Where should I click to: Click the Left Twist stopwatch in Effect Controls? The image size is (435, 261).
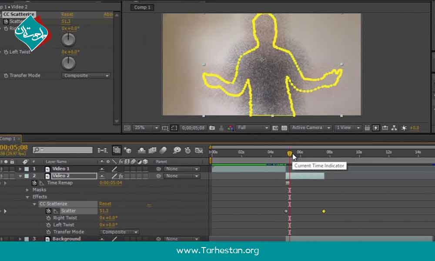(6, 52)
